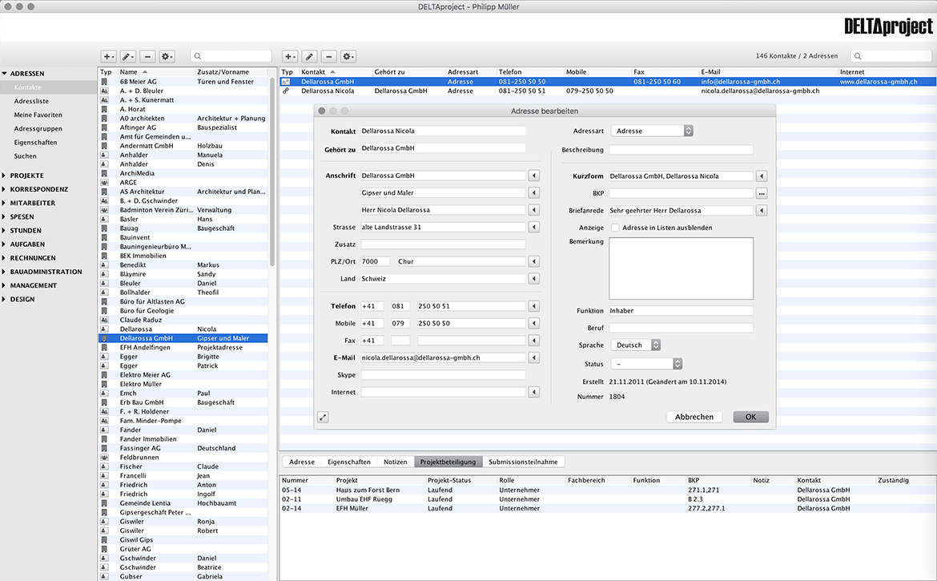Switch to the Adresse tab
Viewport: 937px width, 581px height.
[x=302, y=462]
